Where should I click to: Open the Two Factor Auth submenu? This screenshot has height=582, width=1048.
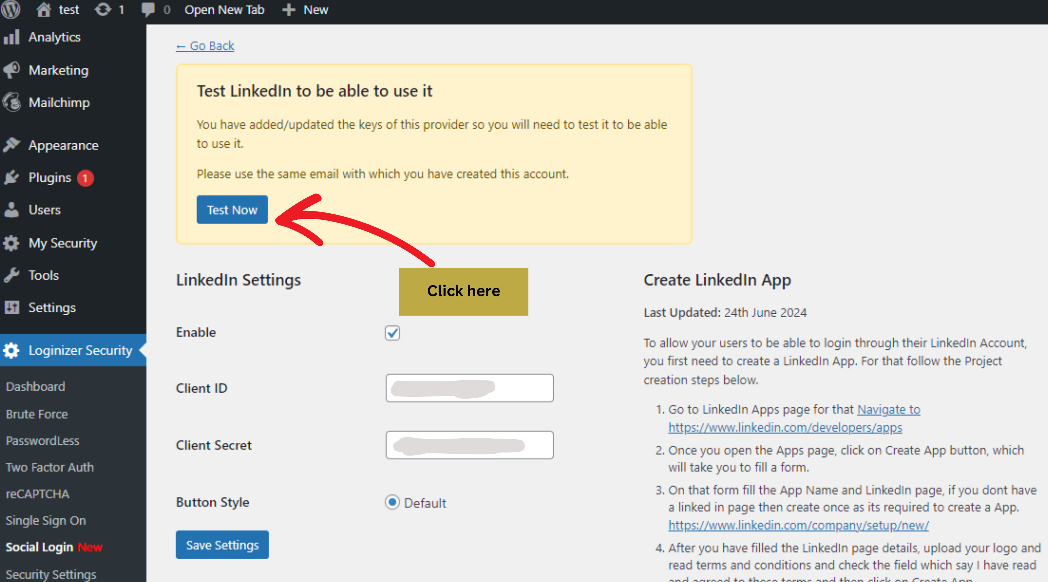click(50, 467)
